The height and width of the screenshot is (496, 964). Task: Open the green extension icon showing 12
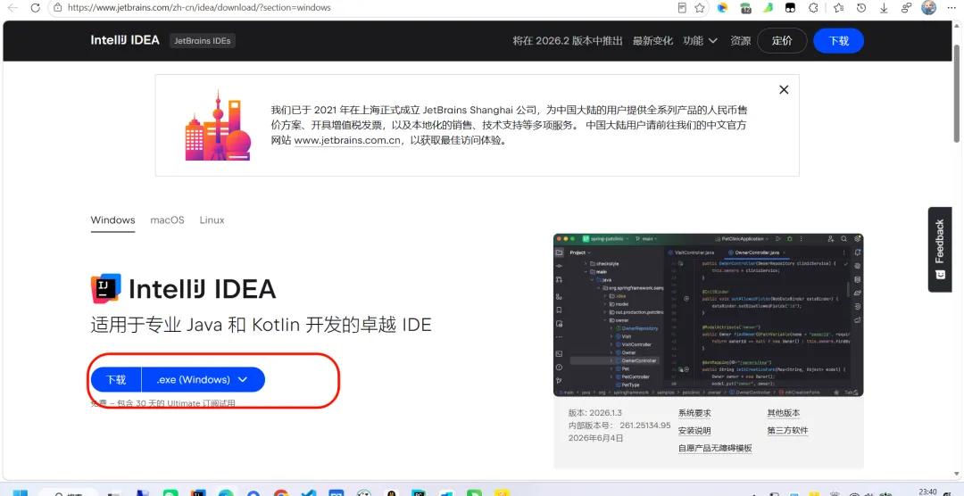tap(745, 8)
